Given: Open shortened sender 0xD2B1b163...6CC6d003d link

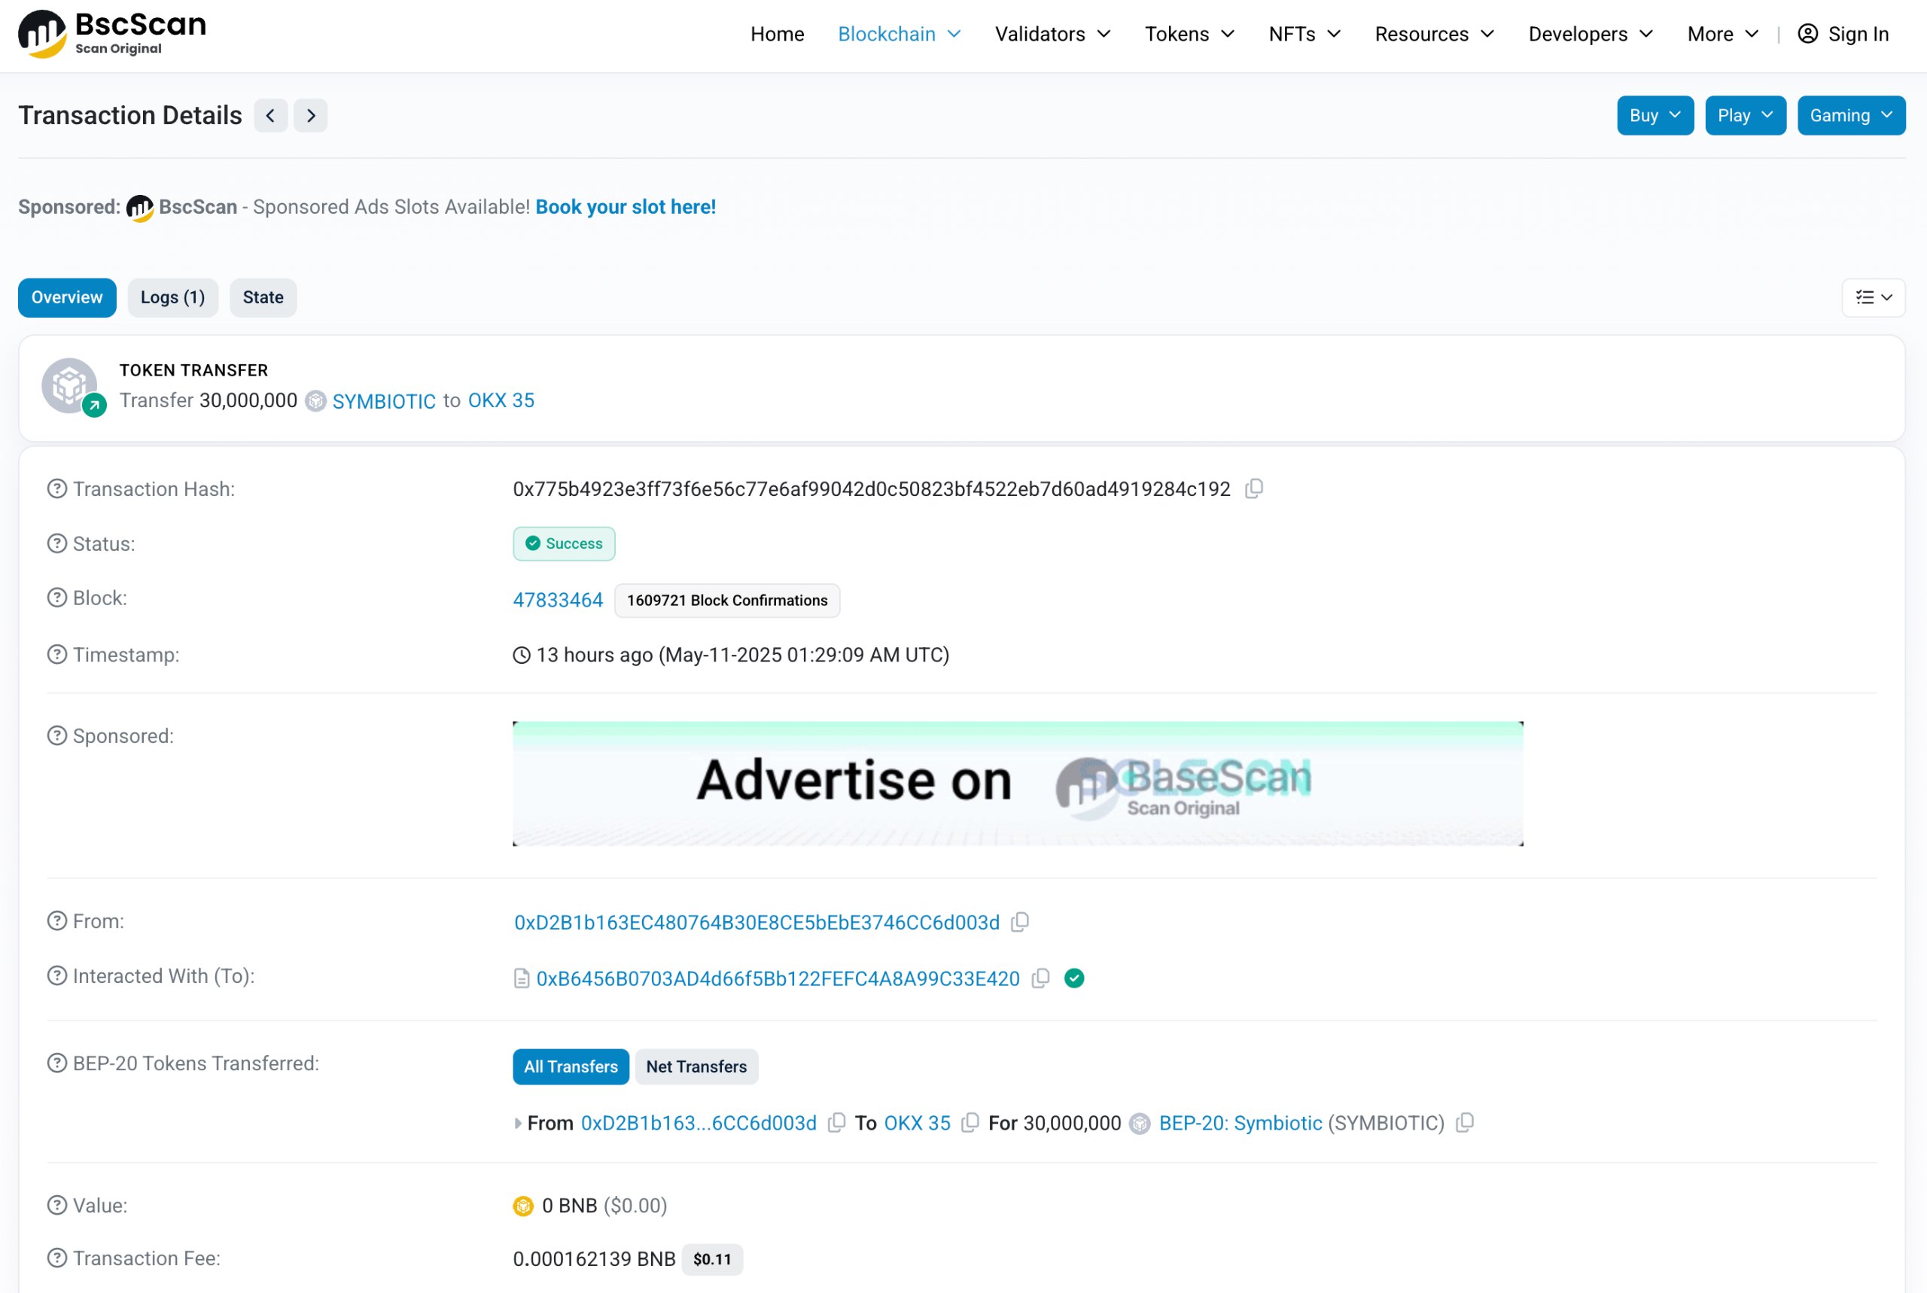Looking at the screenshot, I should click(699, 1123).
